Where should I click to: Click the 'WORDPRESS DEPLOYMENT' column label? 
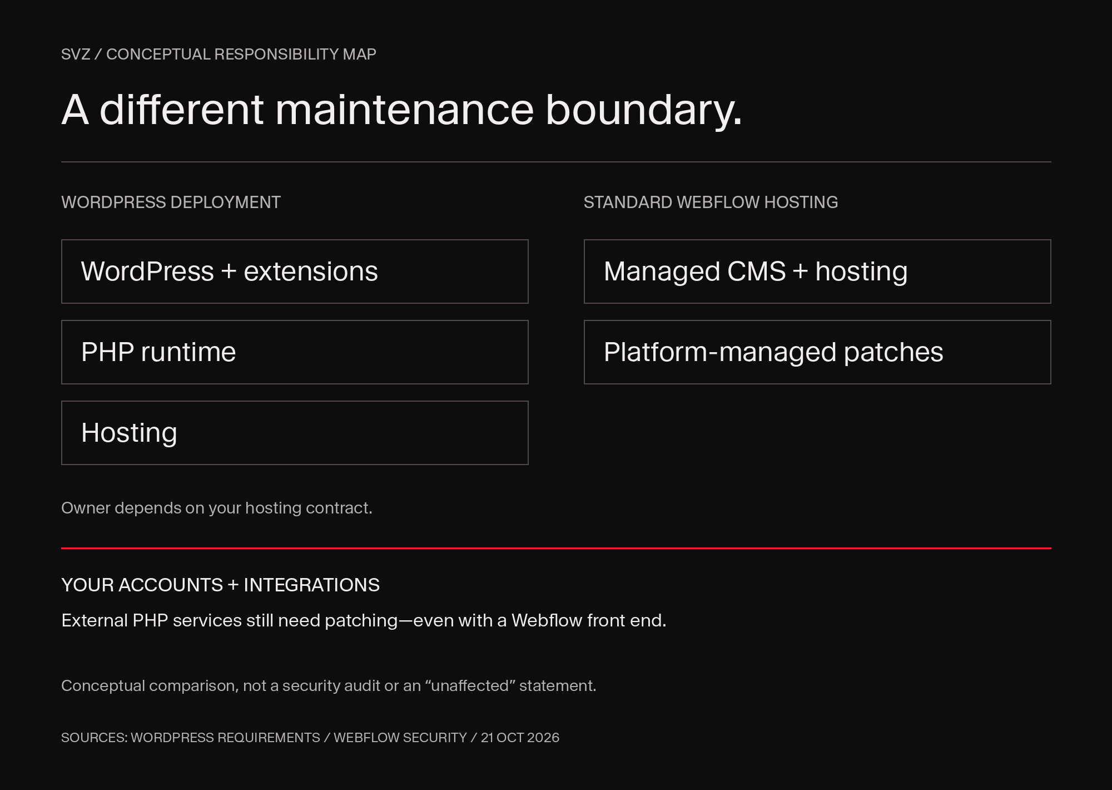171,202
